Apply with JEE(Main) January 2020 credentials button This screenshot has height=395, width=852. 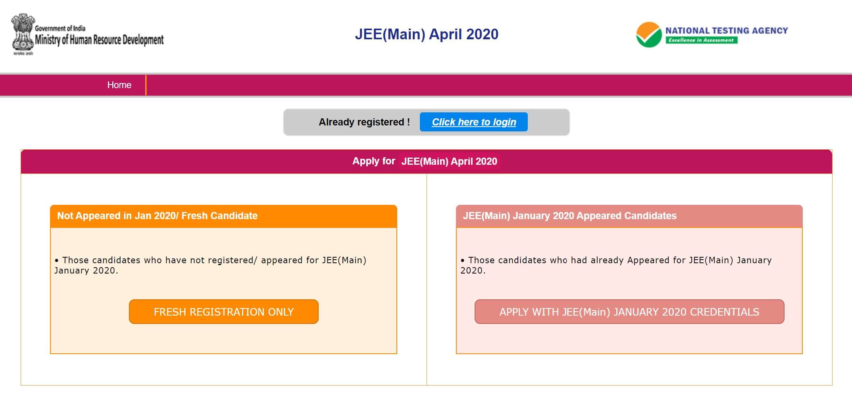tap(629, 312)
